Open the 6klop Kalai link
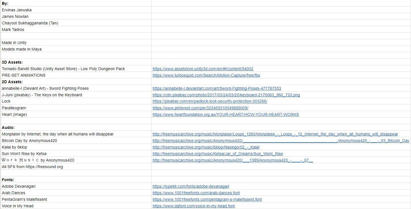The width and height of the screenshot is (411, 209). (206, 147)
